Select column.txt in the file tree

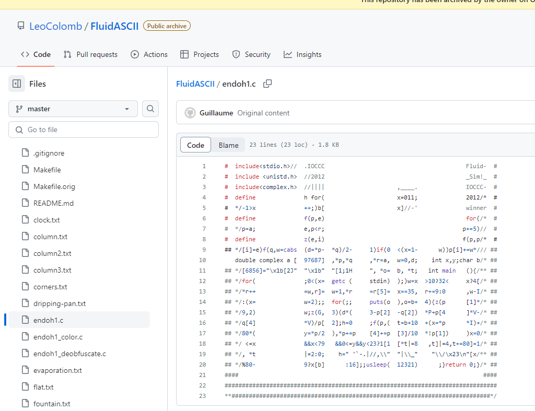coord(51,237)
